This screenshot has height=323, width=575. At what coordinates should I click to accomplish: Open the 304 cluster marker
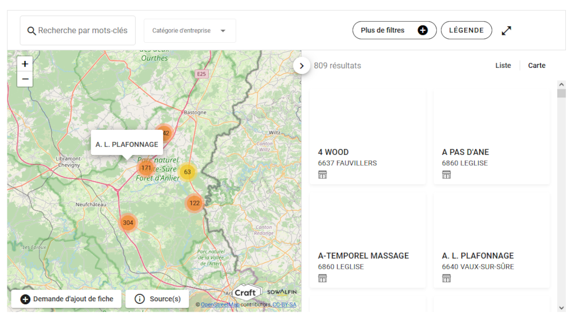pyautogui.click(x=128, y=223)
